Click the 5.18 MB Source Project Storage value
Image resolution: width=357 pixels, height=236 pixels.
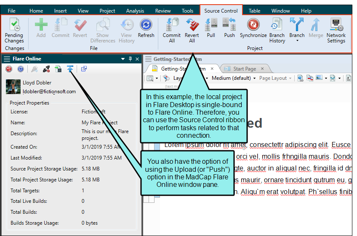pyautogui.click(x=91, y=169)
